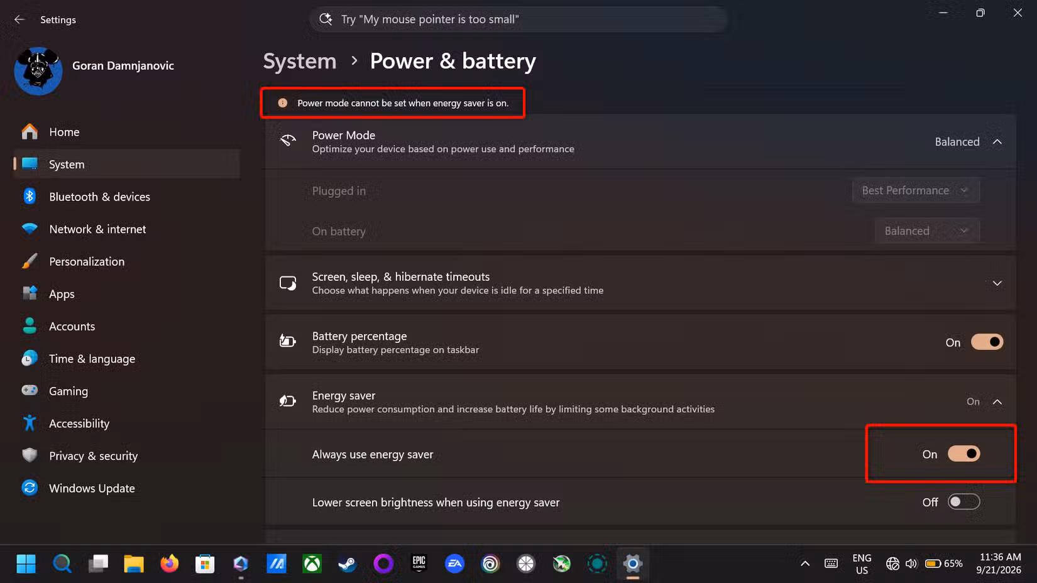The width and height of the screenshot is (1037, 583).
Task: Click the Power Mode gauge icon
Action: coord(288,141)
